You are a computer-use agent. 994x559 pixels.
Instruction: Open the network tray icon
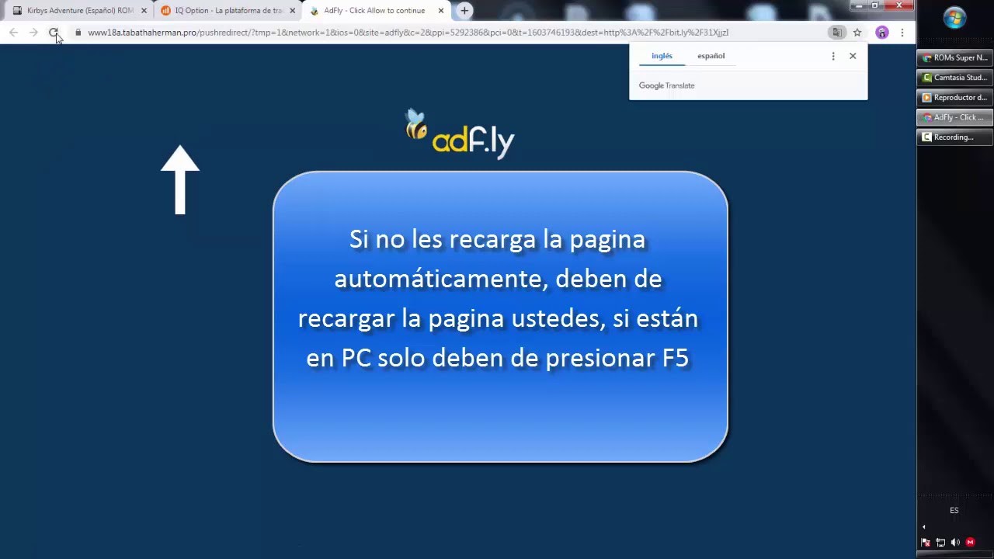(x=940, y=543)
